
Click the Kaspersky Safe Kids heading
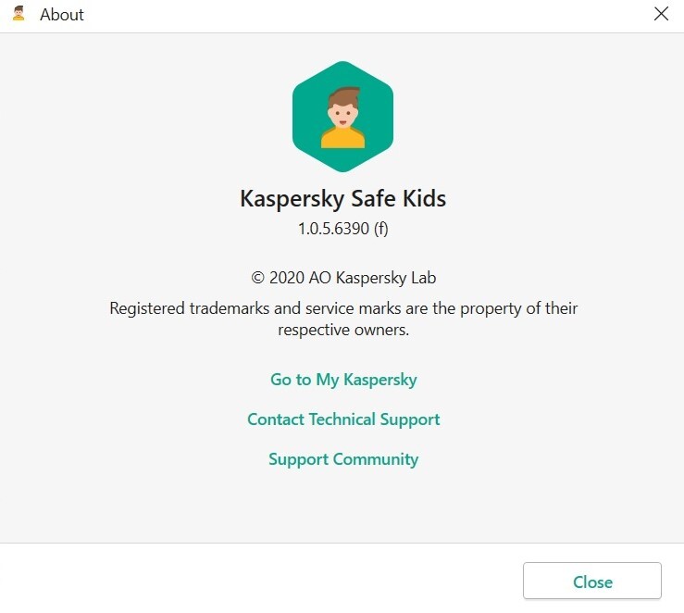tap(342, 198)
